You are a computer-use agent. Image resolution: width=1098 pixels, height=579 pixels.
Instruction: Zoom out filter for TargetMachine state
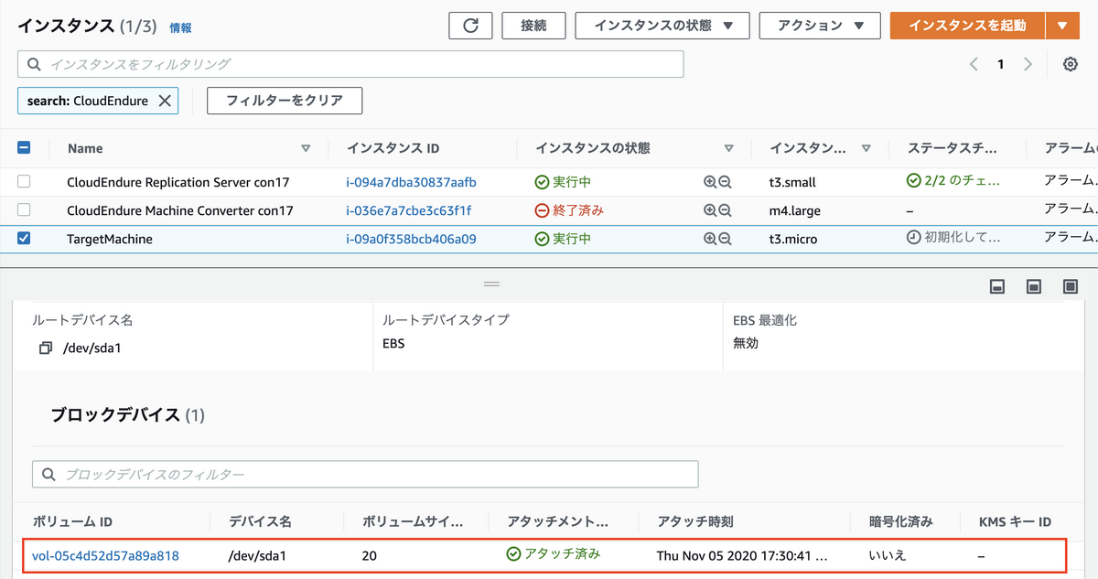pos(725,239)
